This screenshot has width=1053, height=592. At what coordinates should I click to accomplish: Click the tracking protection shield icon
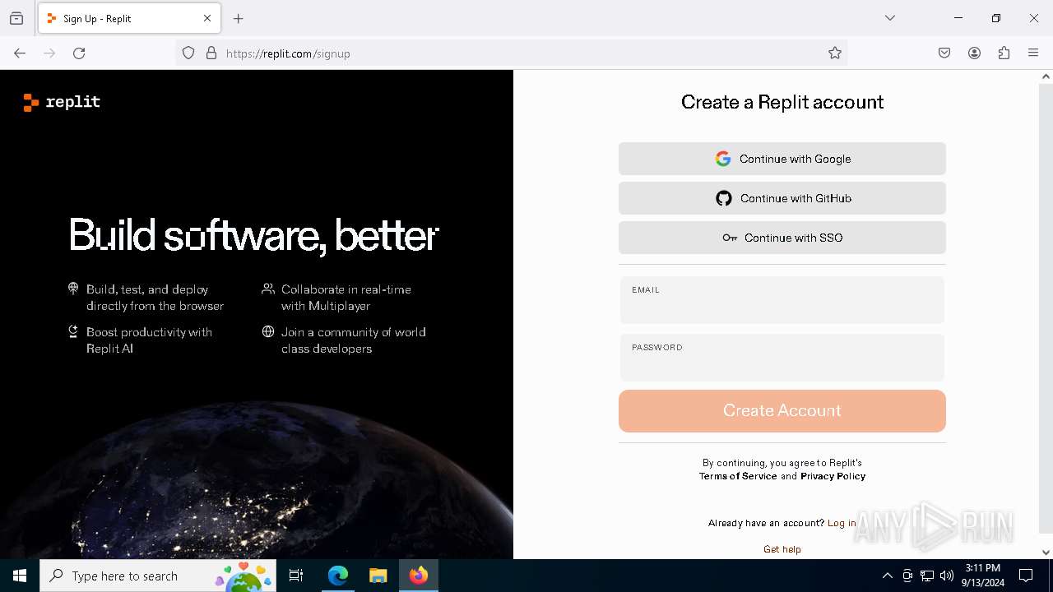pos(188,53)
